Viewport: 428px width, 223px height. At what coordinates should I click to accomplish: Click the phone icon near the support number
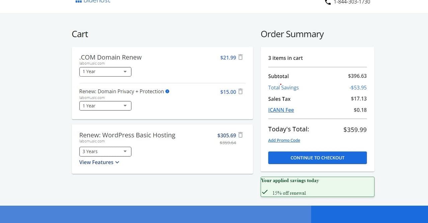[327, 2]
